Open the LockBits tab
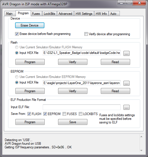148x157 pixels. [x=49, y=14]
